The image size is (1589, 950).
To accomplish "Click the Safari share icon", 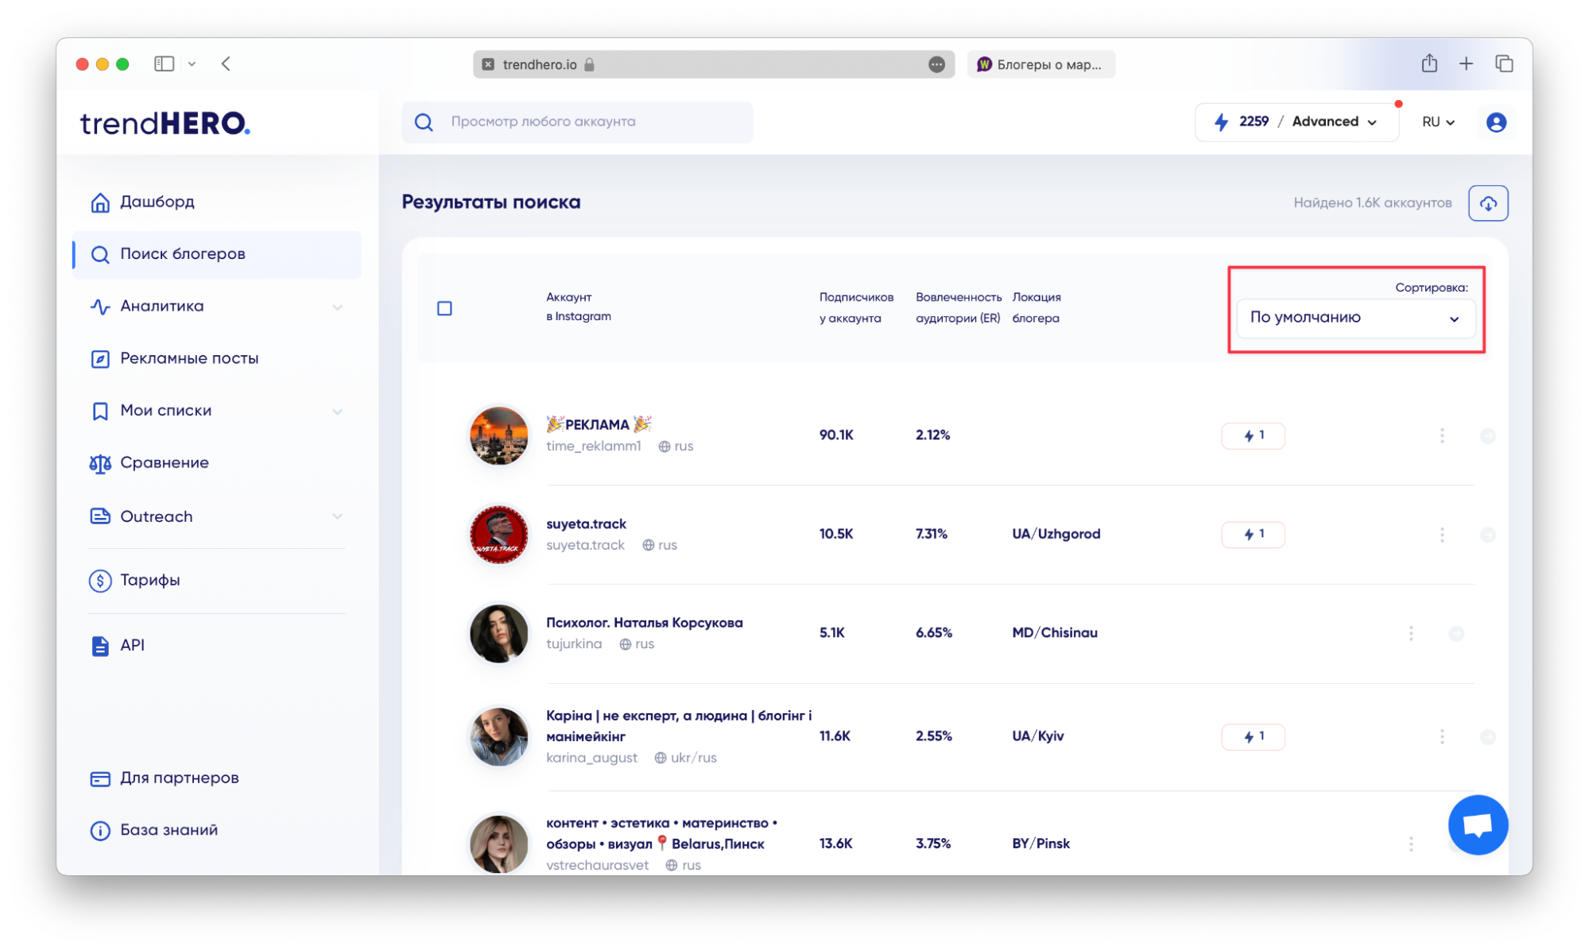I will pos(1428,64).
